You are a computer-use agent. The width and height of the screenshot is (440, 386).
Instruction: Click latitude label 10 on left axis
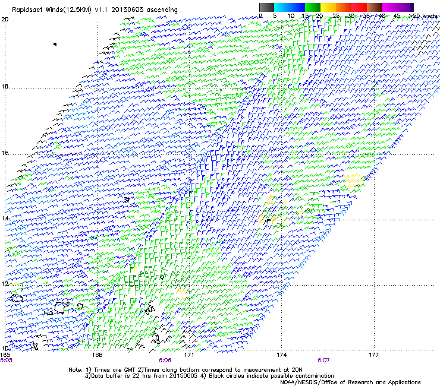pos(5,349)
